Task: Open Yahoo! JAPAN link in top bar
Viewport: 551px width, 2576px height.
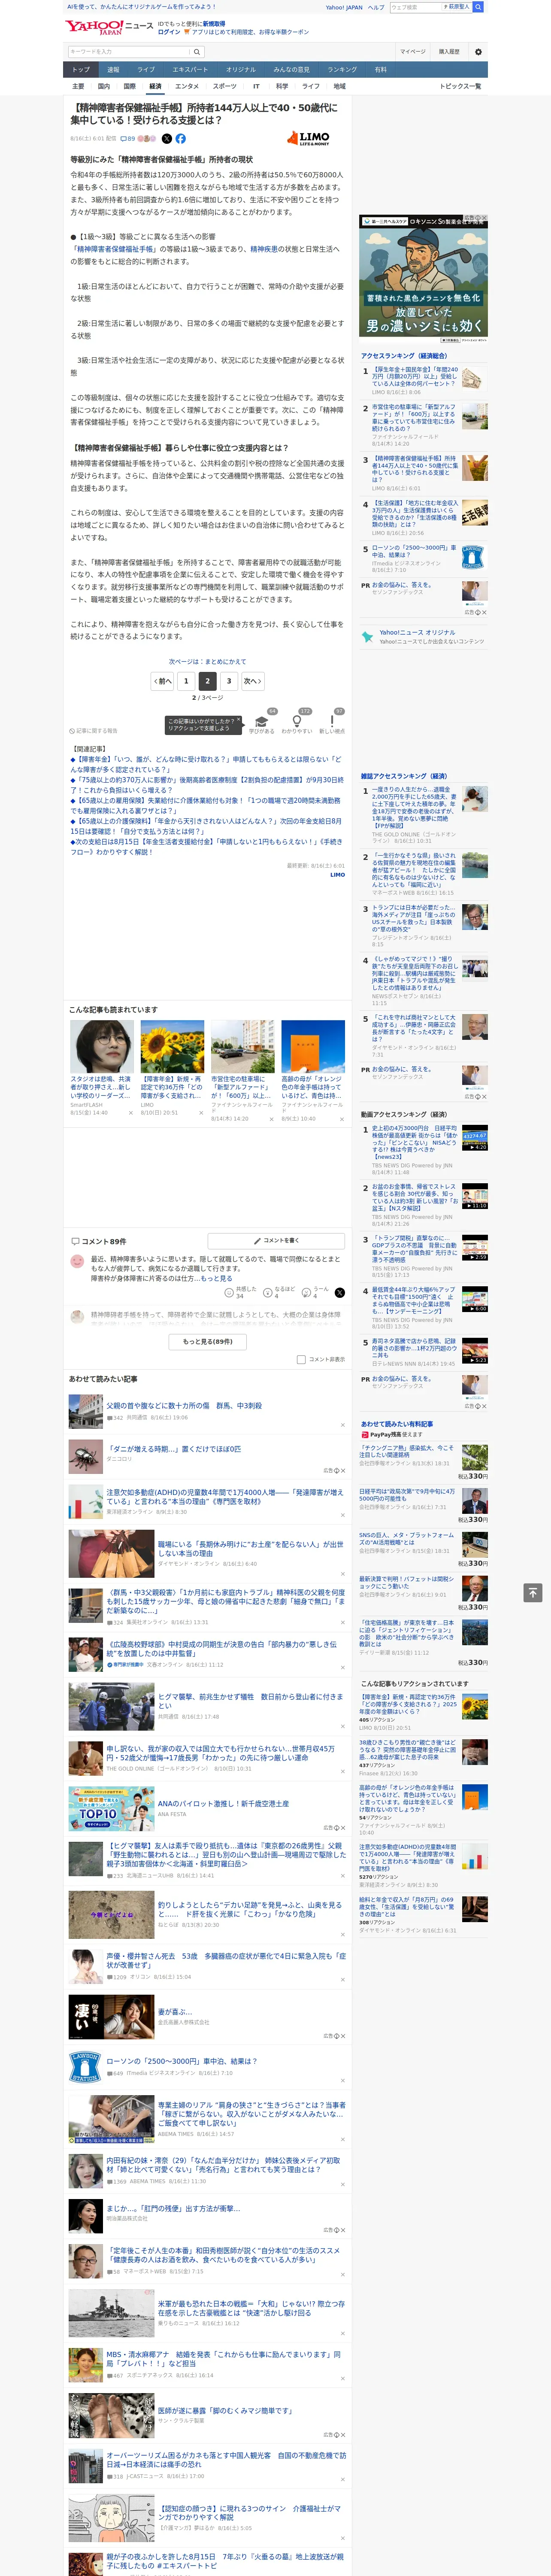Action: coord(344,7)
